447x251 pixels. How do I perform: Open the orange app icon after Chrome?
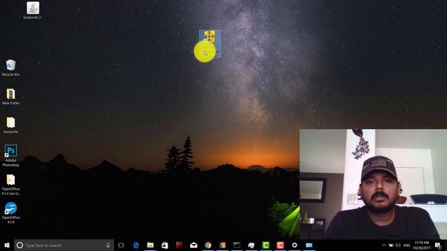coord(223,245)
